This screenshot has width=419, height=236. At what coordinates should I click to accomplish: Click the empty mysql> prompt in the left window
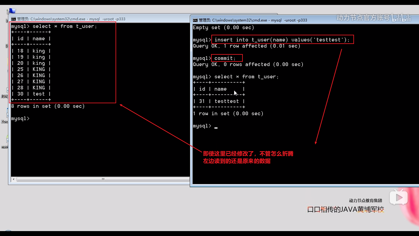tap(20, 119)
